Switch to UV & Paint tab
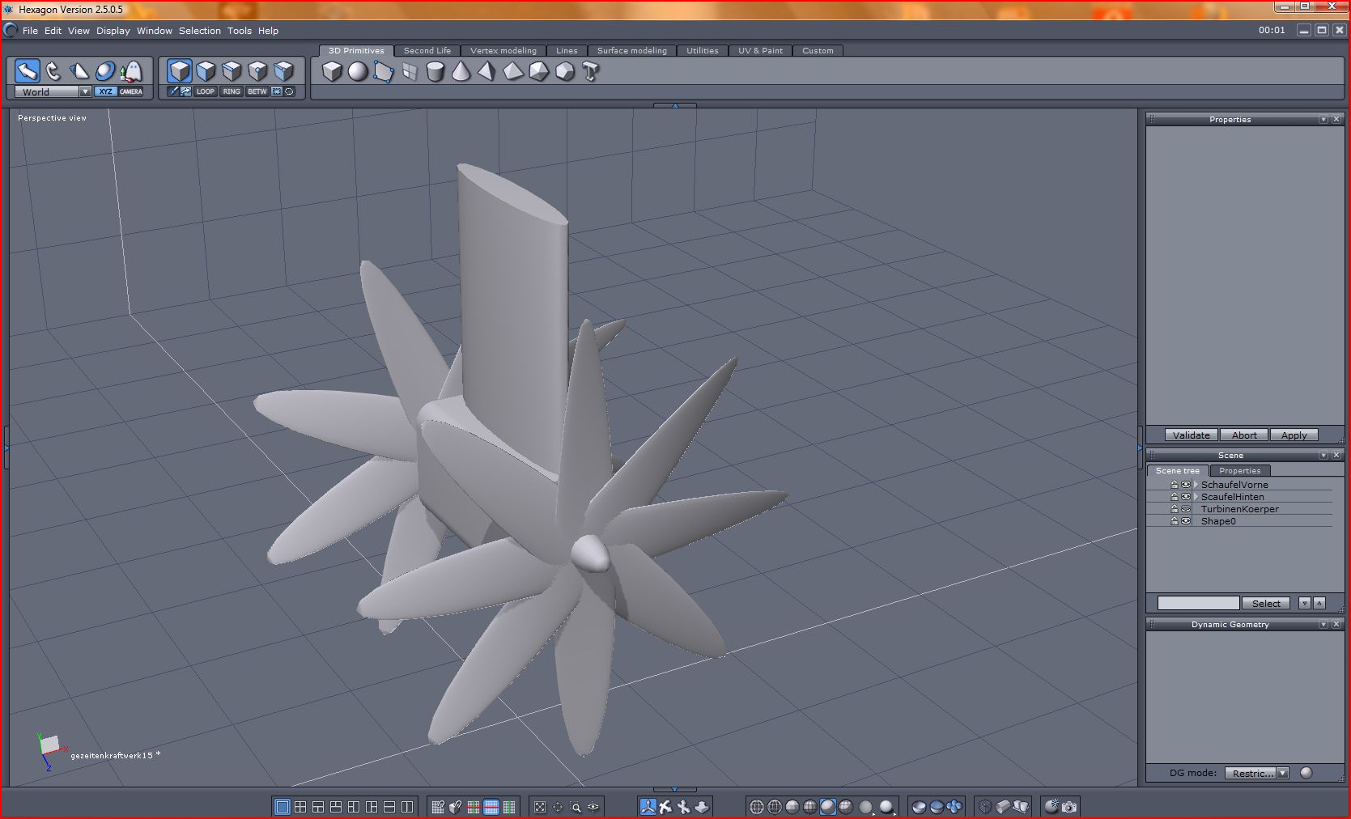Viewport: 1351px width, 819px height. coord(761,51)
